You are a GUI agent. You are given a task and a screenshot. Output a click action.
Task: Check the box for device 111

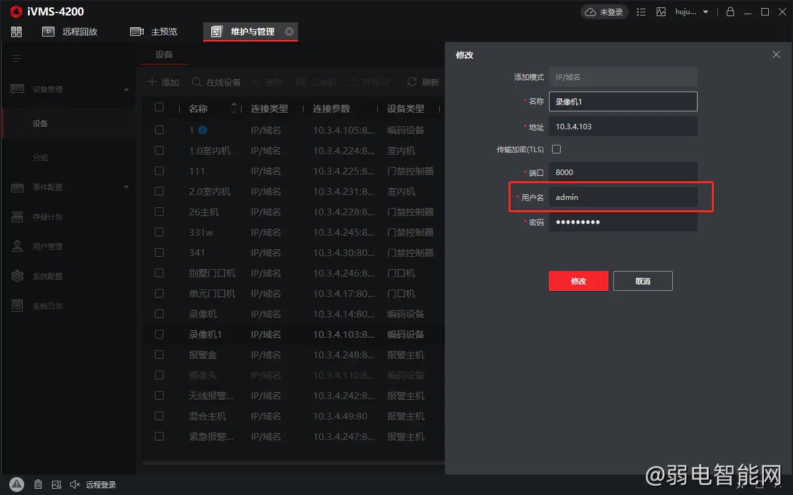pyautogui.click(x=159, y=171)
